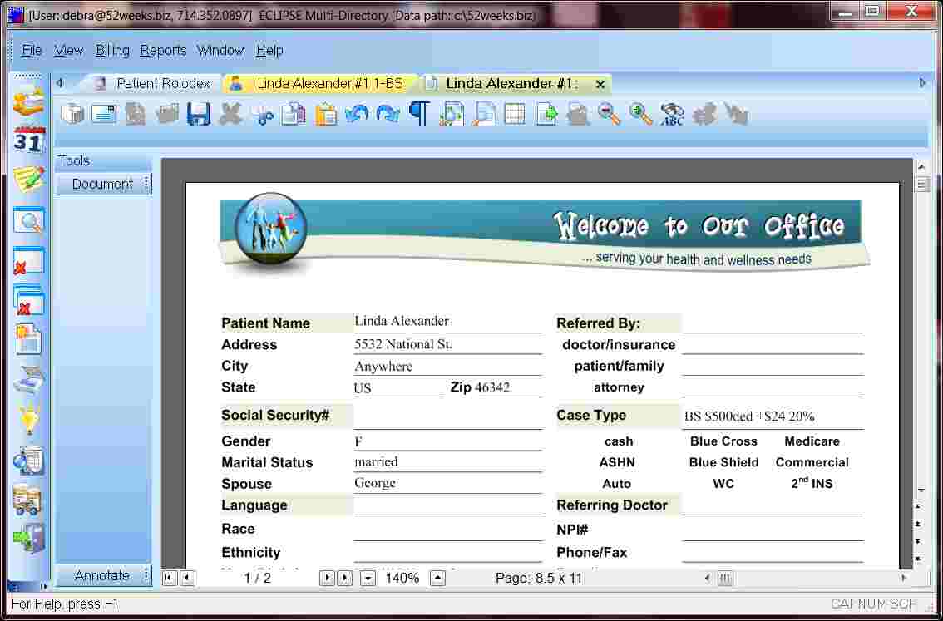Undo the last action

(357, 114)
